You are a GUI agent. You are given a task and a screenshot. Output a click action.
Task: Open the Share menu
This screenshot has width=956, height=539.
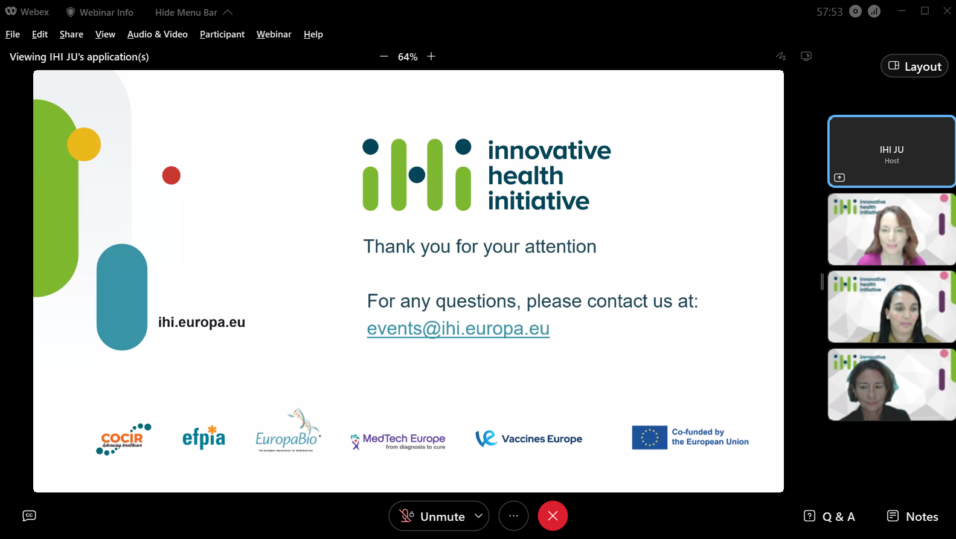pyautogui.click(x=71, y=34)
